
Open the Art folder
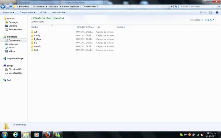tap(36, 32)
